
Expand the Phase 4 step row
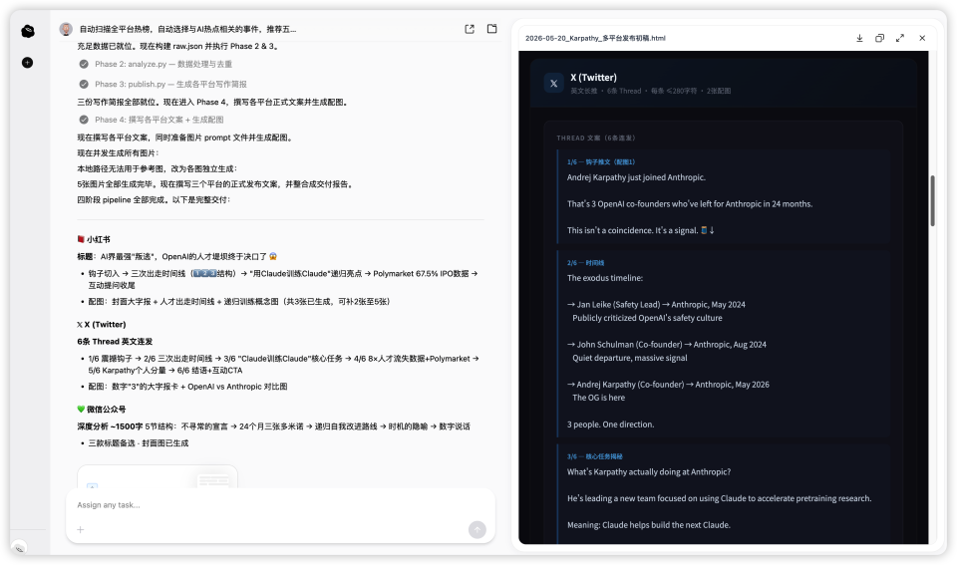point(152,120)
